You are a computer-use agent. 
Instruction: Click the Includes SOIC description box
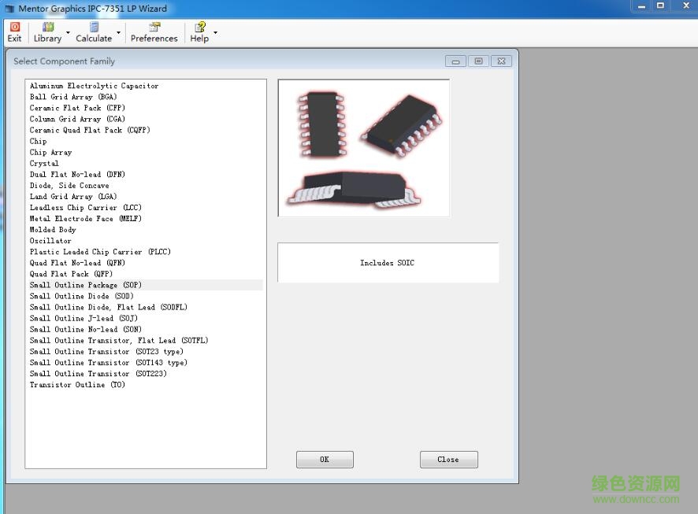click(387, 262)
